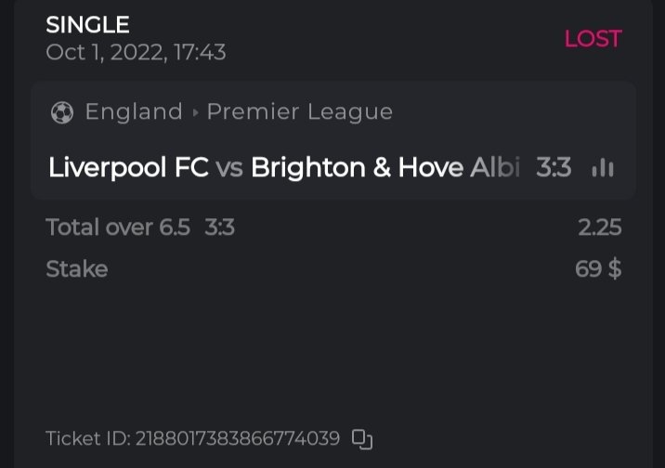This screenshot has width=665, height=468.
Task: Click the 3:3 result beside Total over
Action: click(219, 227)
